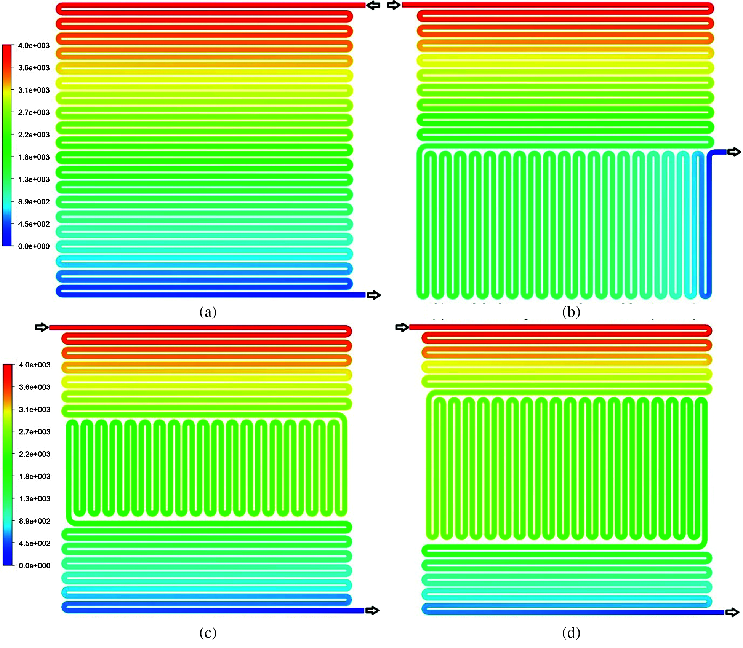This screenshot has width=743, height=648.
Task: Click the upper color legend bar
Action: [x=7, y=145]
